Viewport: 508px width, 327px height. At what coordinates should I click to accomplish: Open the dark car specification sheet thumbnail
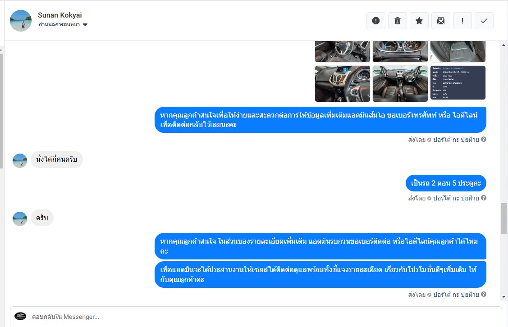458,82
